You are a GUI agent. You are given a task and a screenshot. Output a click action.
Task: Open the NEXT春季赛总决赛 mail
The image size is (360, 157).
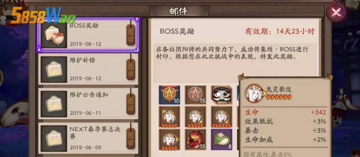pos(88,138)
